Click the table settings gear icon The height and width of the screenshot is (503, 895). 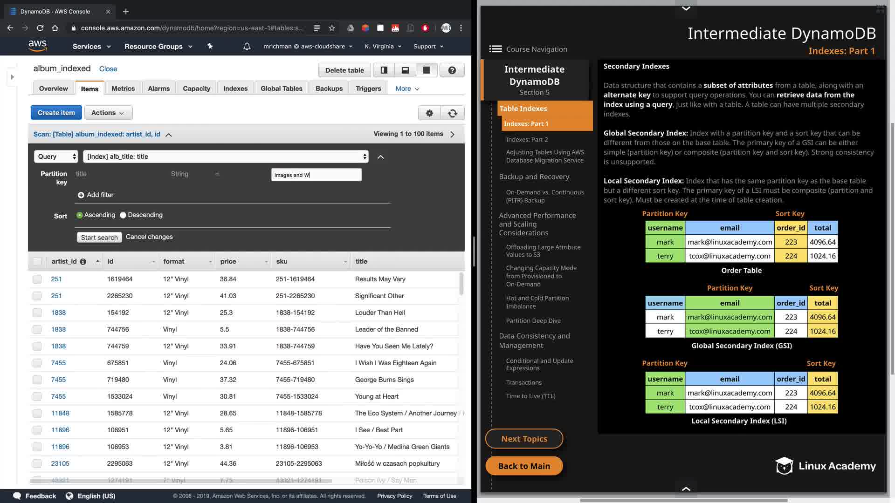point(429,113)
